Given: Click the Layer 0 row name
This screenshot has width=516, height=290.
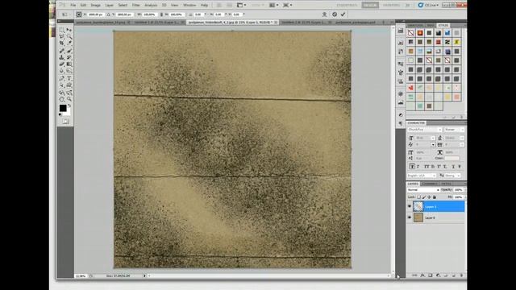Looking at the screenshot, I should point(430,217).
